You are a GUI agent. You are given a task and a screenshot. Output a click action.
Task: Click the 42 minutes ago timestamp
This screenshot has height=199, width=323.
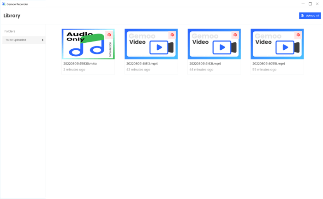(138, 70)
